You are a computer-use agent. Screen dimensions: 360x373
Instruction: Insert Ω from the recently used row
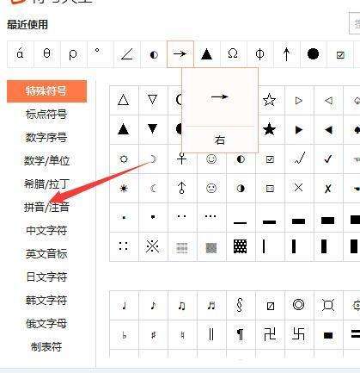point(234,54)
